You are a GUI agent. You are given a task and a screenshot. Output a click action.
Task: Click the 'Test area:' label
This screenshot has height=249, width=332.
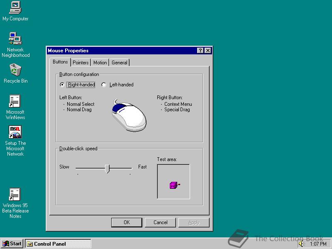coord(167,159)
